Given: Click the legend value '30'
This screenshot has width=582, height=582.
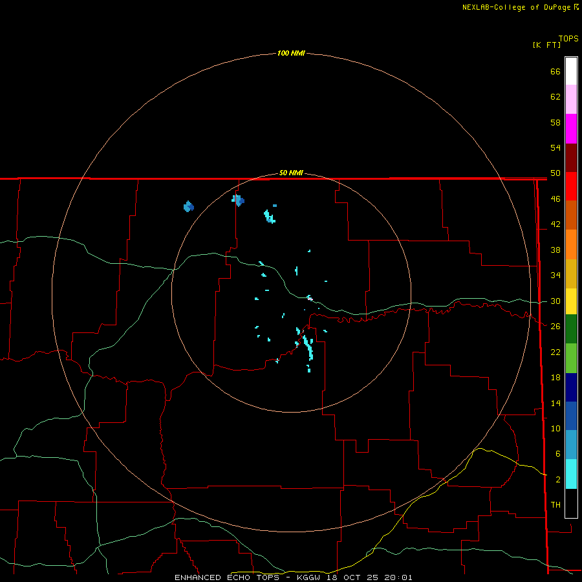Looking at the screenshot, I should click(x=555, y=301).
